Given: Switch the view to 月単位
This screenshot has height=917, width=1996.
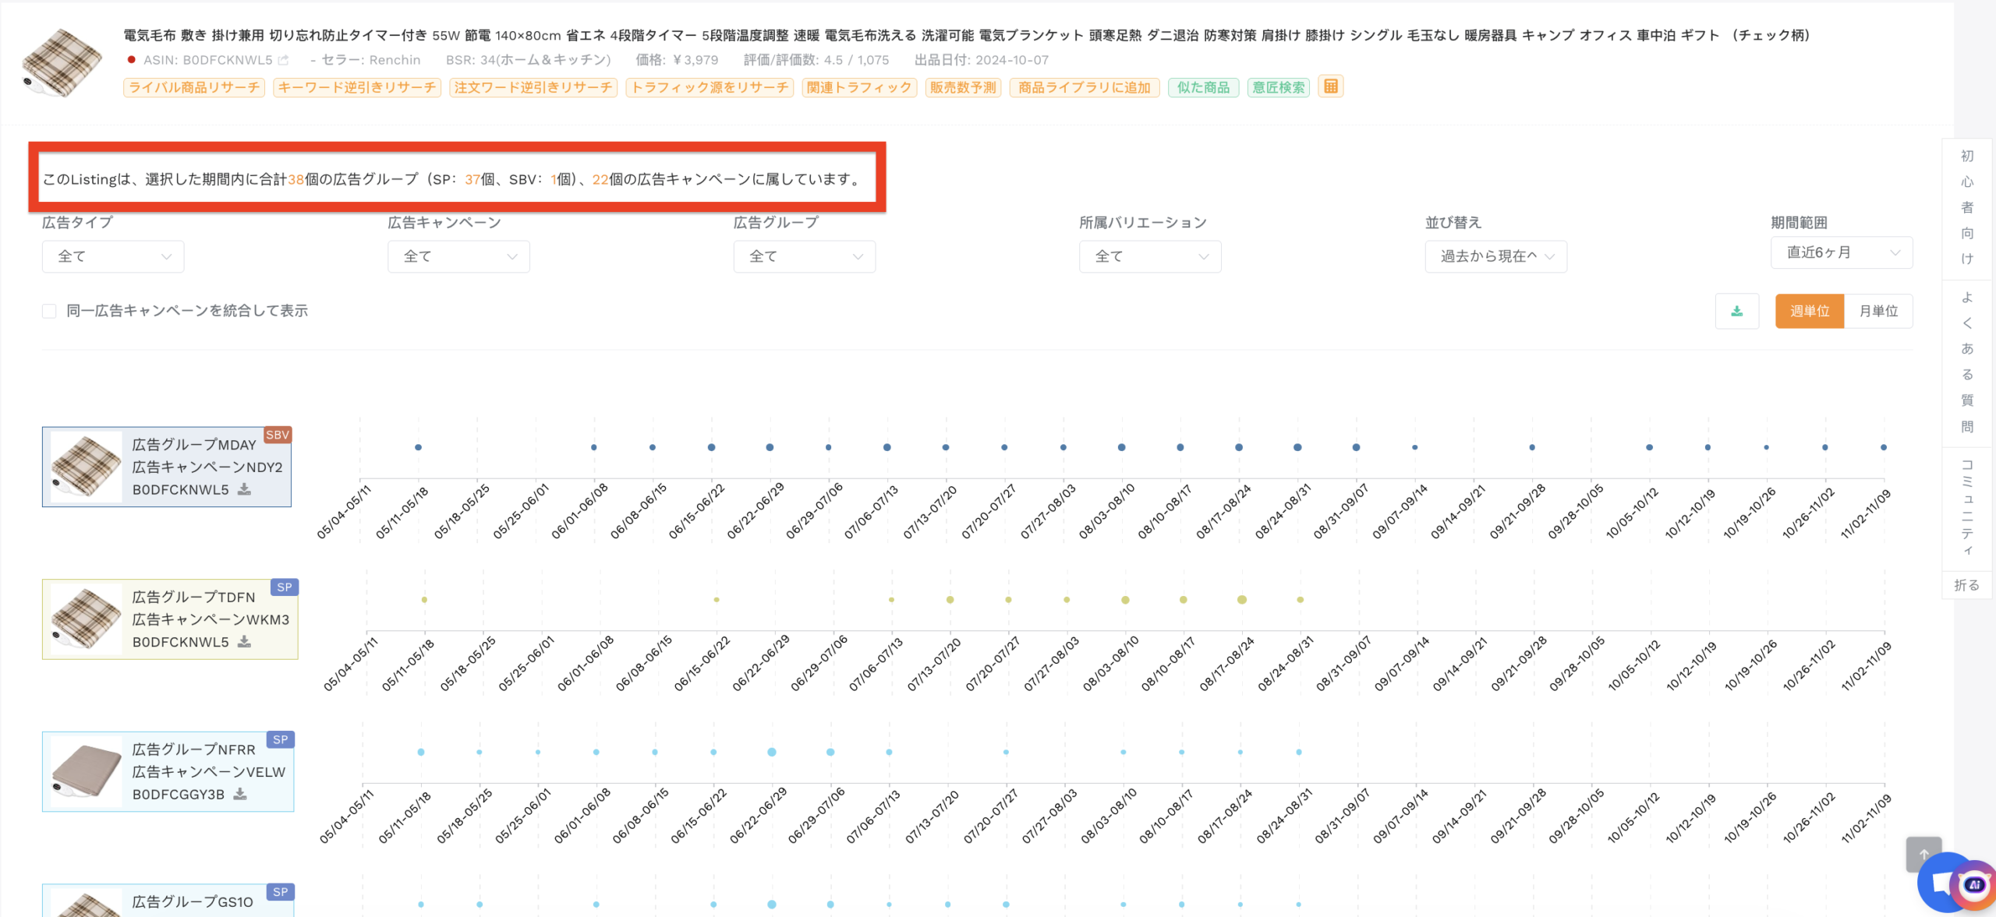Looking at the screenshot, I should (x=1879, y=311).
